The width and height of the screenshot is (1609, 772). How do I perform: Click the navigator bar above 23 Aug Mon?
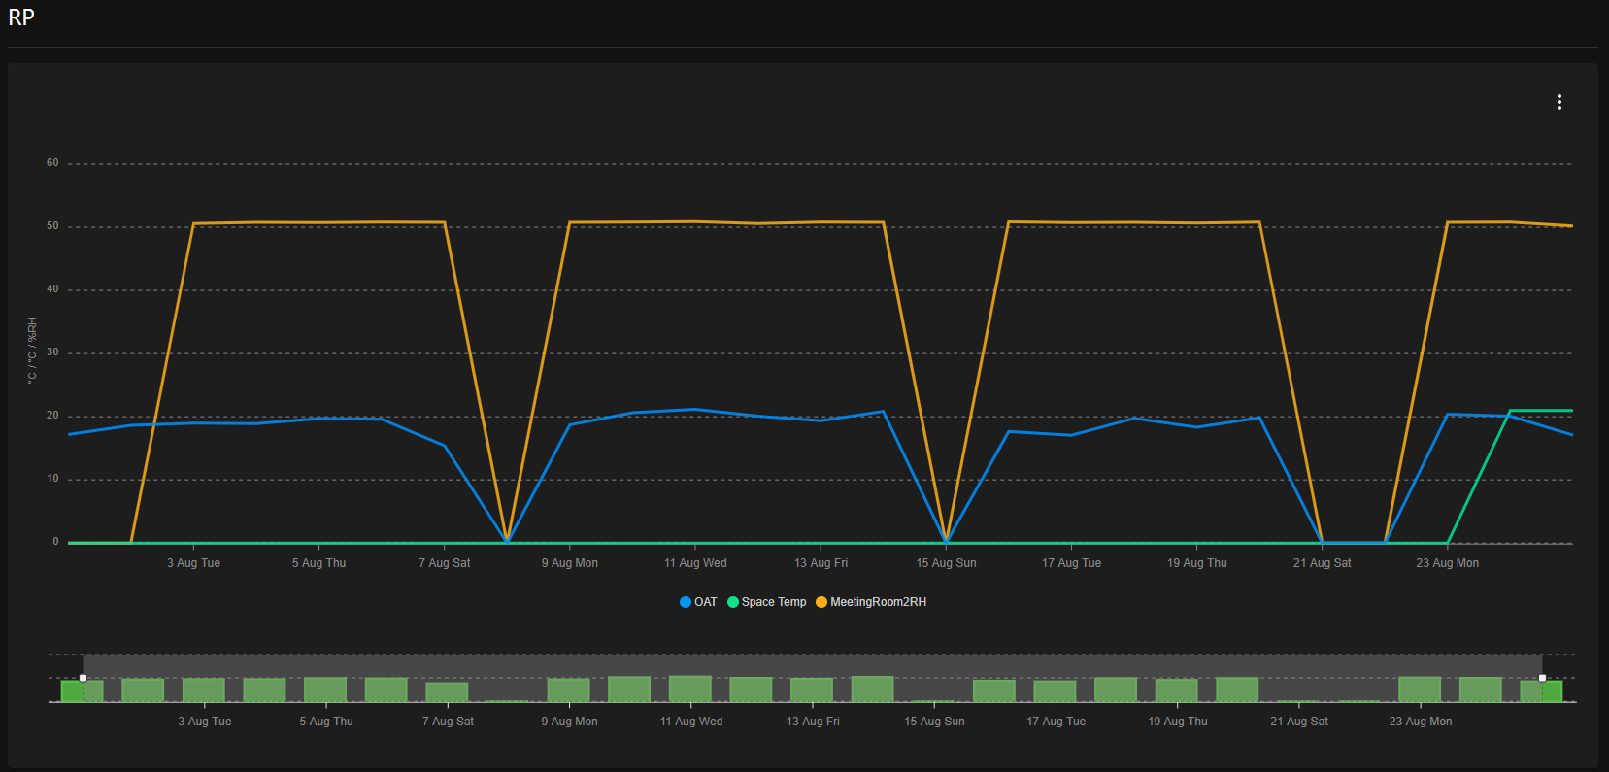1420,688
